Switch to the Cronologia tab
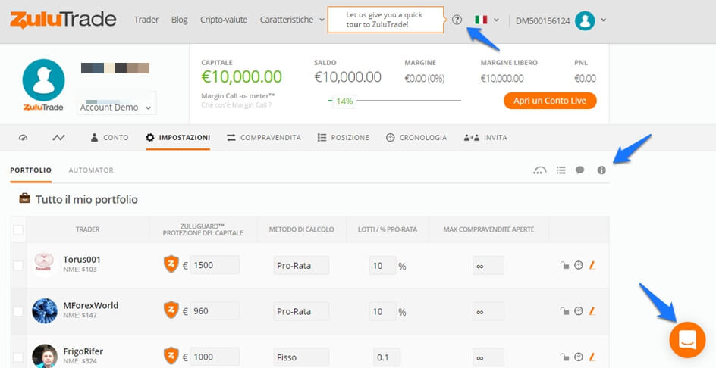 pyautogui.click(x=416, y=137)
